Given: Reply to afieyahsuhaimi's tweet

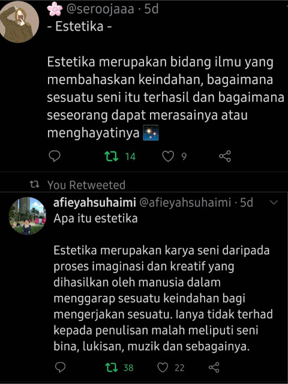Looking at the screenshot, I should [x=60, y=367].
